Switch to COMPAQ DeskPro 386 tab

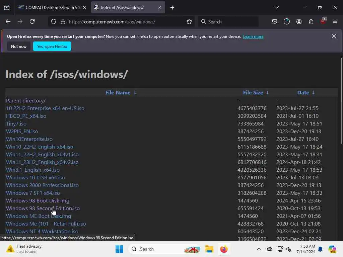[53, 8]
